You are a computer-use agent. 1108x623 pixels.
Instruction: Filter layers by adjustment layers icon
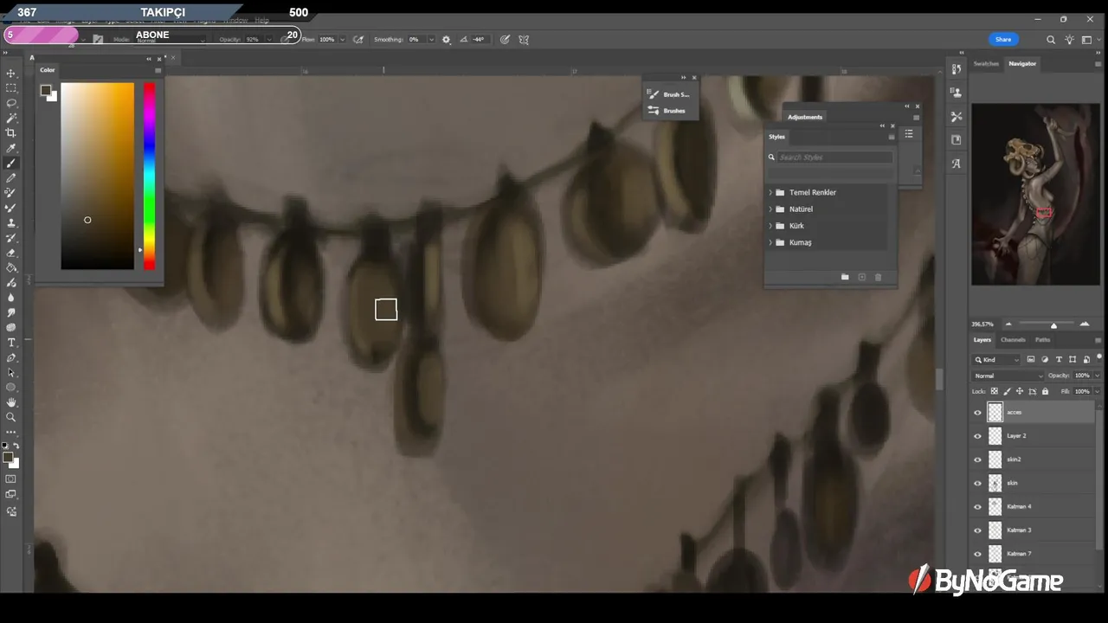pyautogui.click(x=1045, y=359)
